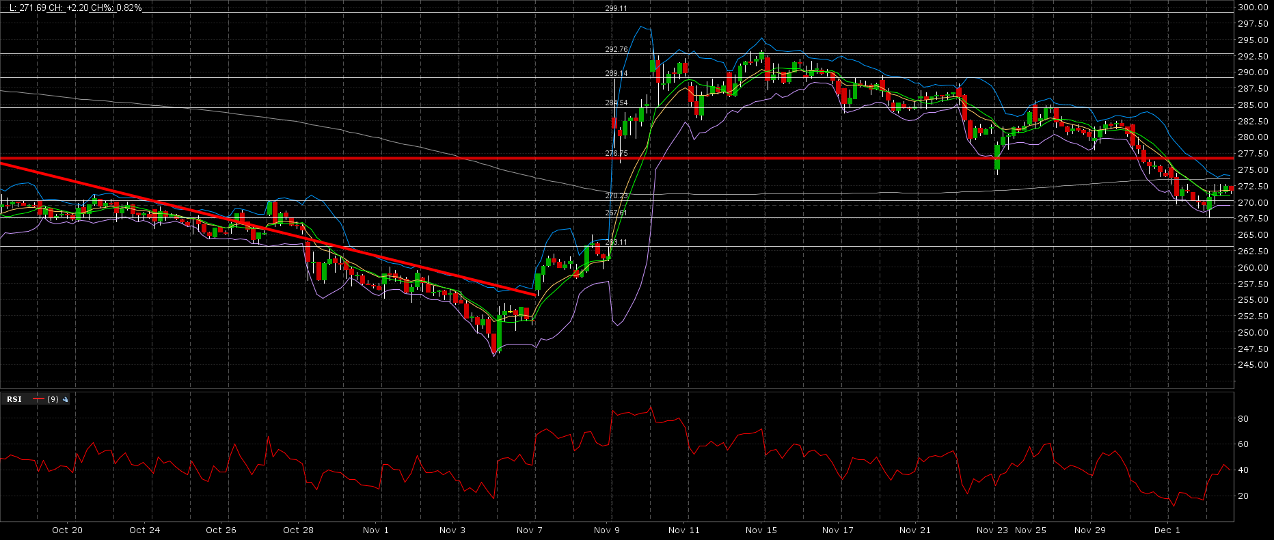Screen dimensions: 1274x540
Task: Select the 292.76 Fibonacci level label
Action: 616,49
